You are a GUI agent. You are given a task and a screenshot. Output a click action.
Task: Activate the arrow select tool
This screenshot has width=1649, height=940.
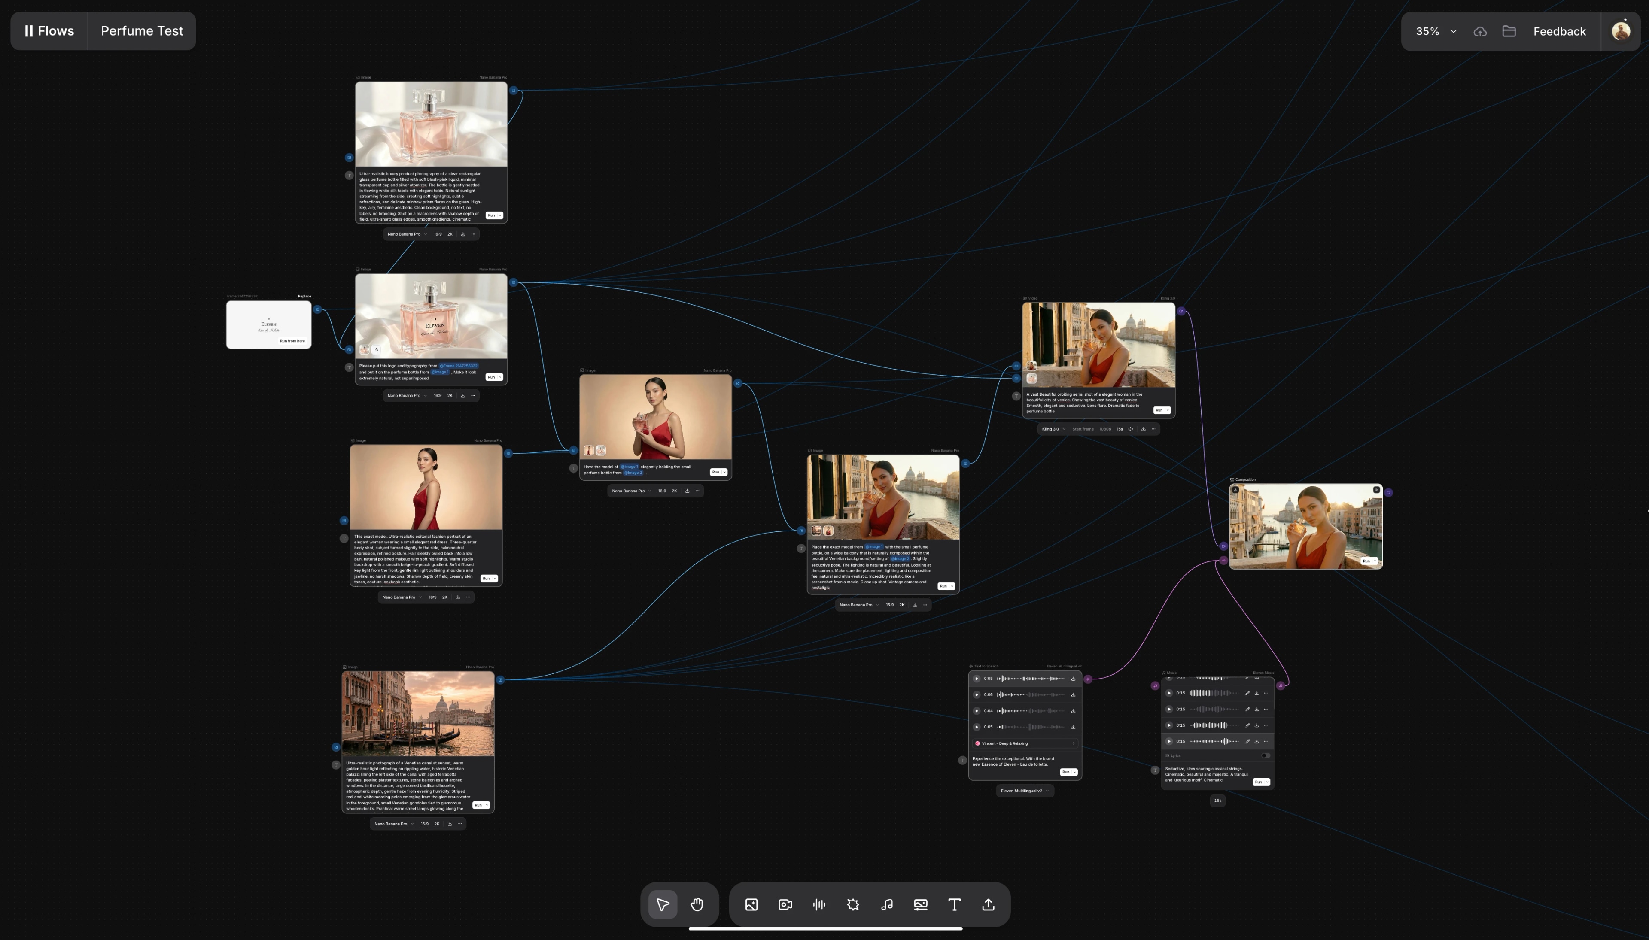point(663,904)
